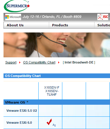The height and width of the screenshot is (129, 110).
Task: Click red arrow after Support breadcrumb
Action: coord(20,62)
